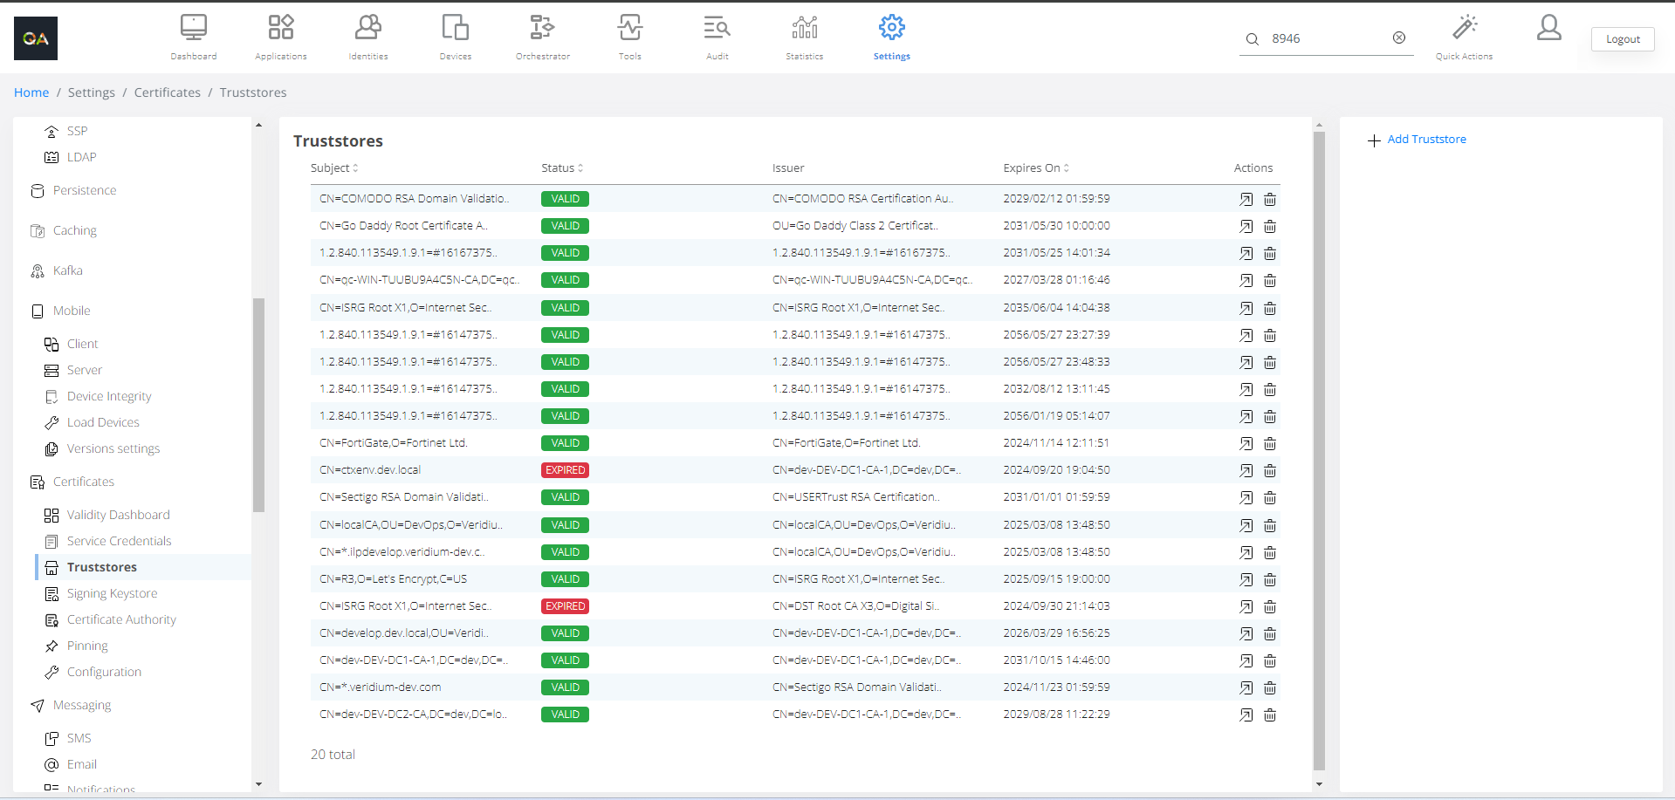
Task: Delete the COMODO RSA Domain Validation truststore
Action: point(1270,200)
